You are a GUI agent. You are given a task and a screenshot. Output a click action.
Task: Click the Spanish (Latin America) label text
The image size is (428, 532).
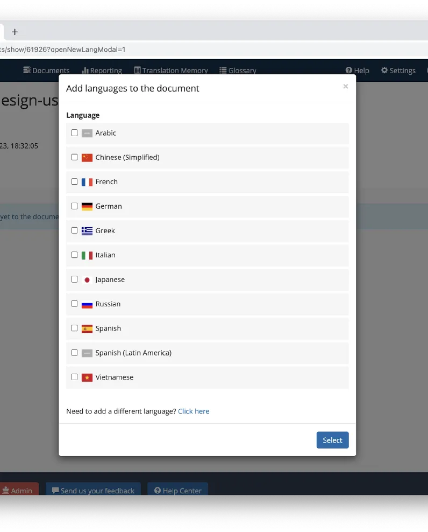click(x=133, y=353)
